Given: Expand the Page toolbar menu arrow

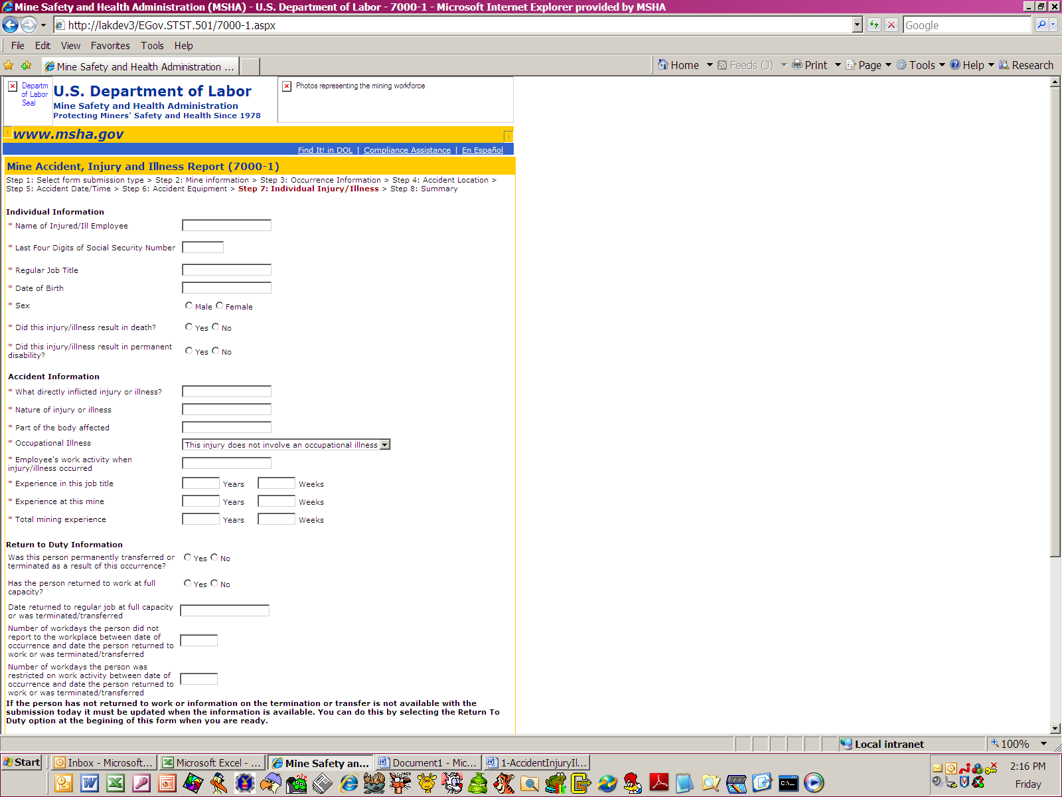Looking at the screenshot, I should 888,65.
